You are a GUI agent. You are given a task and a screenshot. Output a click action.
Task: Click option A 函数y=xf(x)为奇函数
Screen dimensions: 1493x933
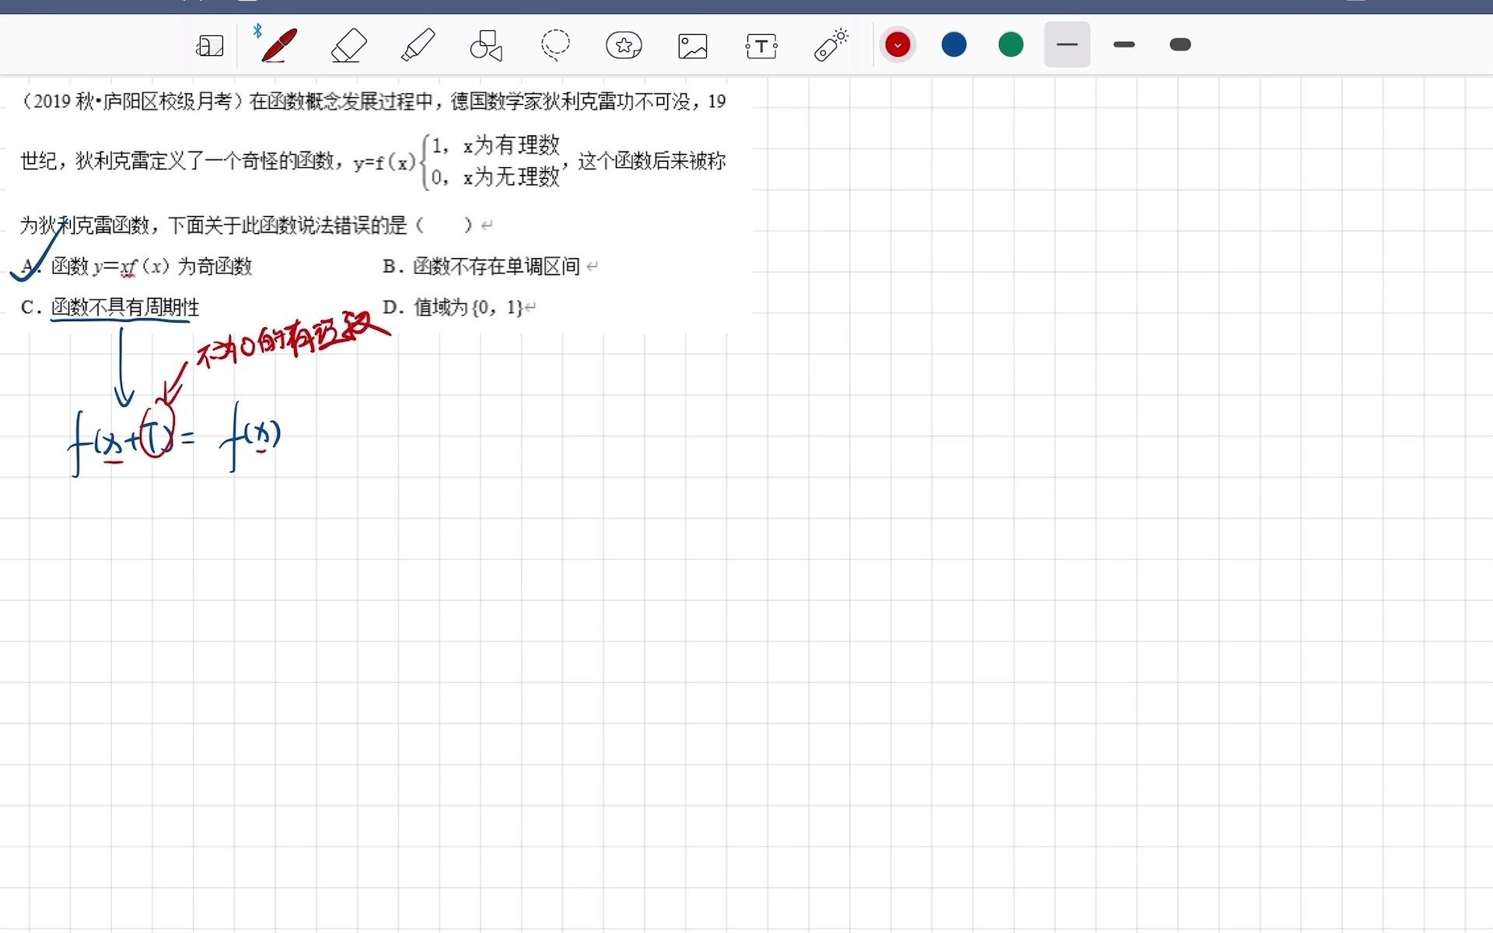tap(137, 267)
